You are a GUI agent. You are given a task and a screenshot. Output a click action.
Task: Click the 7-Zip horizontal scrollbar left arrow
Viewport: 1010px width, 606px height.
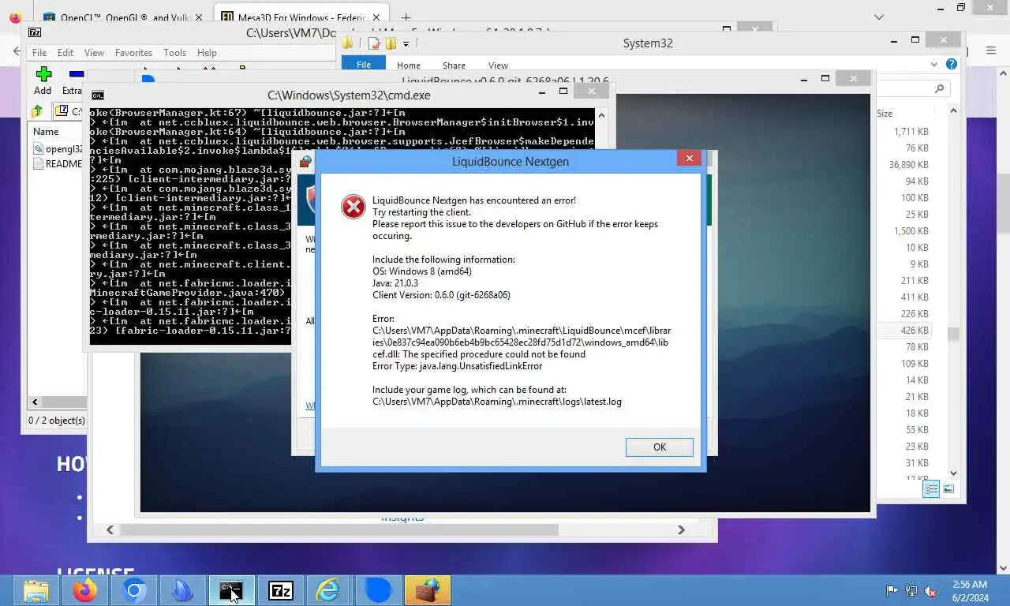(35, 402)
